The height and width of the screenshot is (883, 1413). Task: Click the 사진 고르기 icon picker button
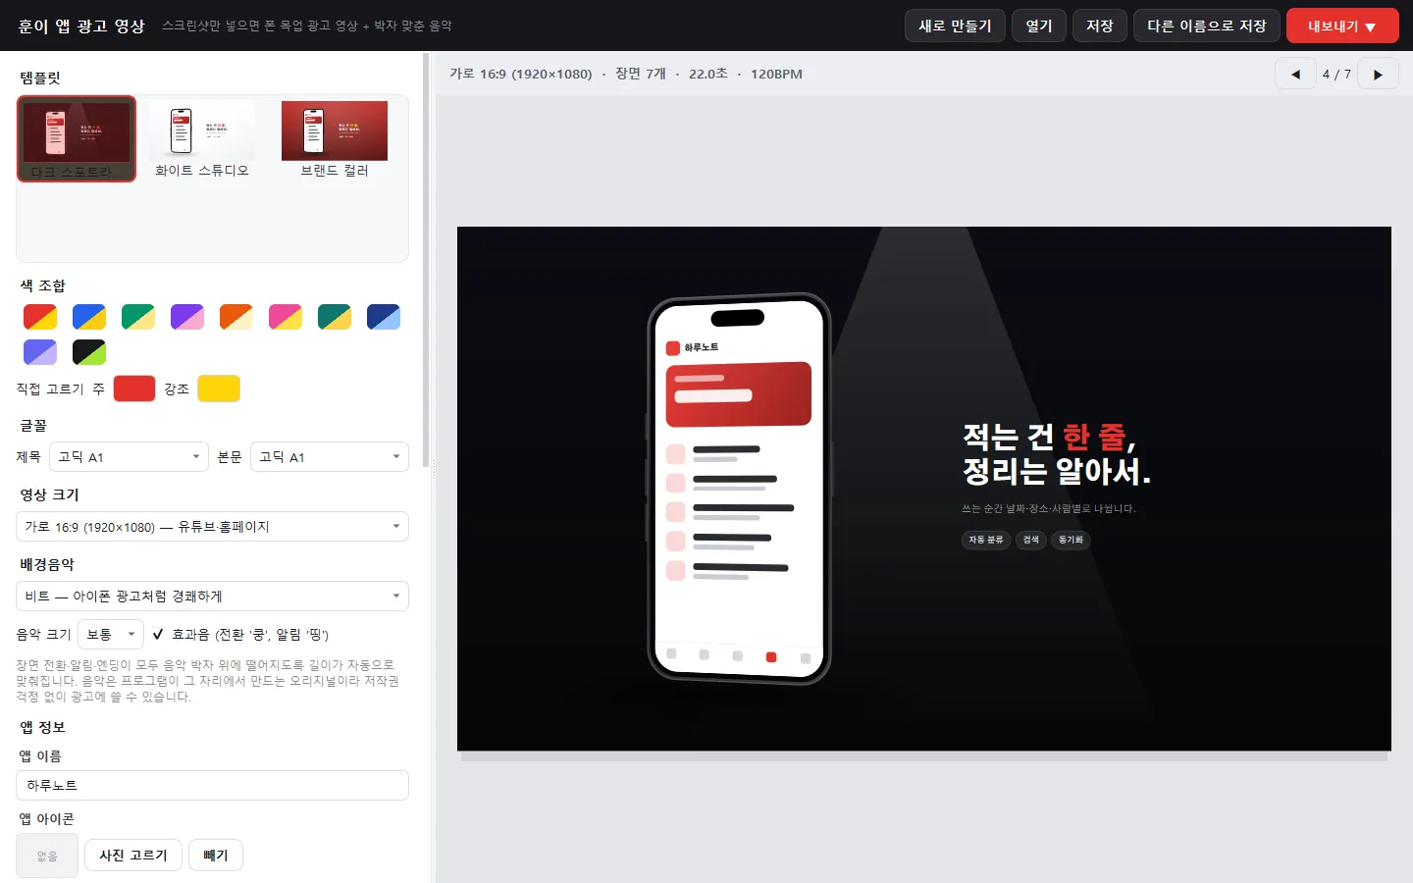point(133,855)
